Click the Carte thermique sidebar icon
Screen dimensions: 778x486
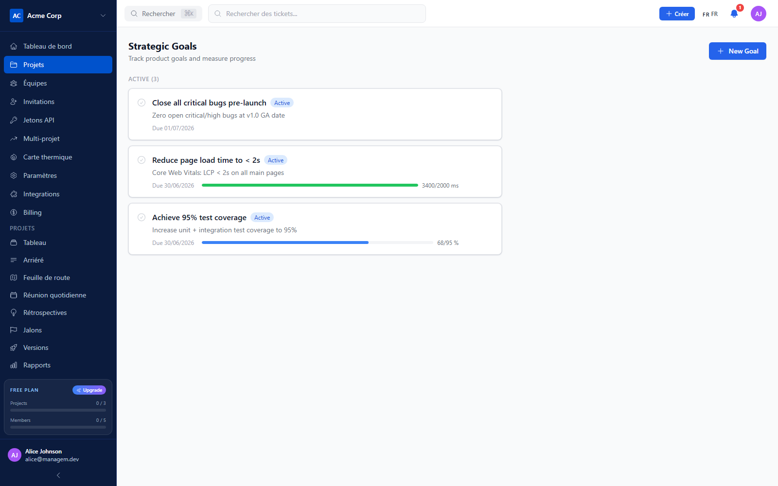tap(14, 157)
